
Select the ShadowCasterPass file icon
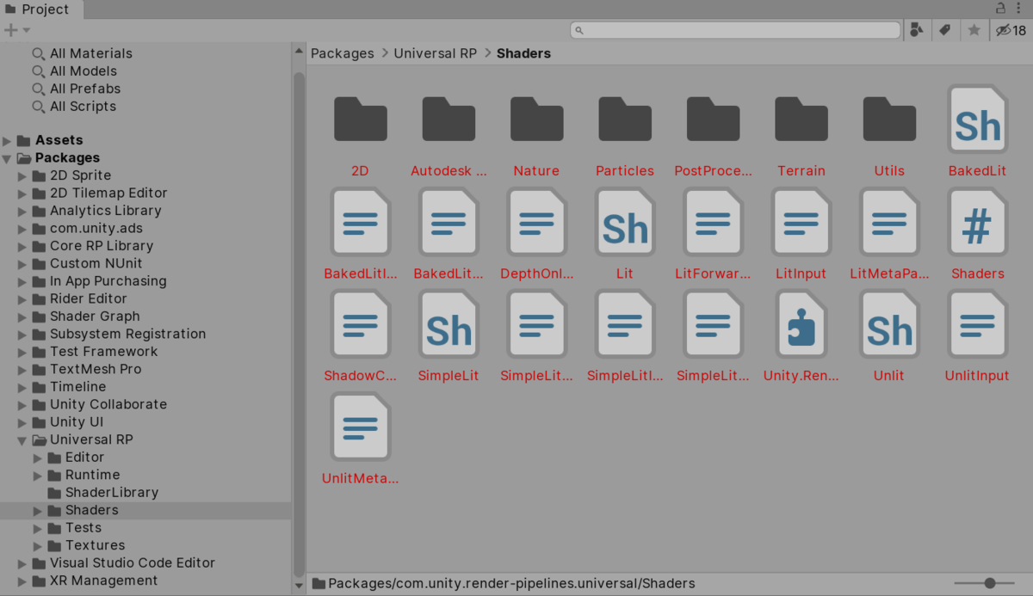coord(360,324)
